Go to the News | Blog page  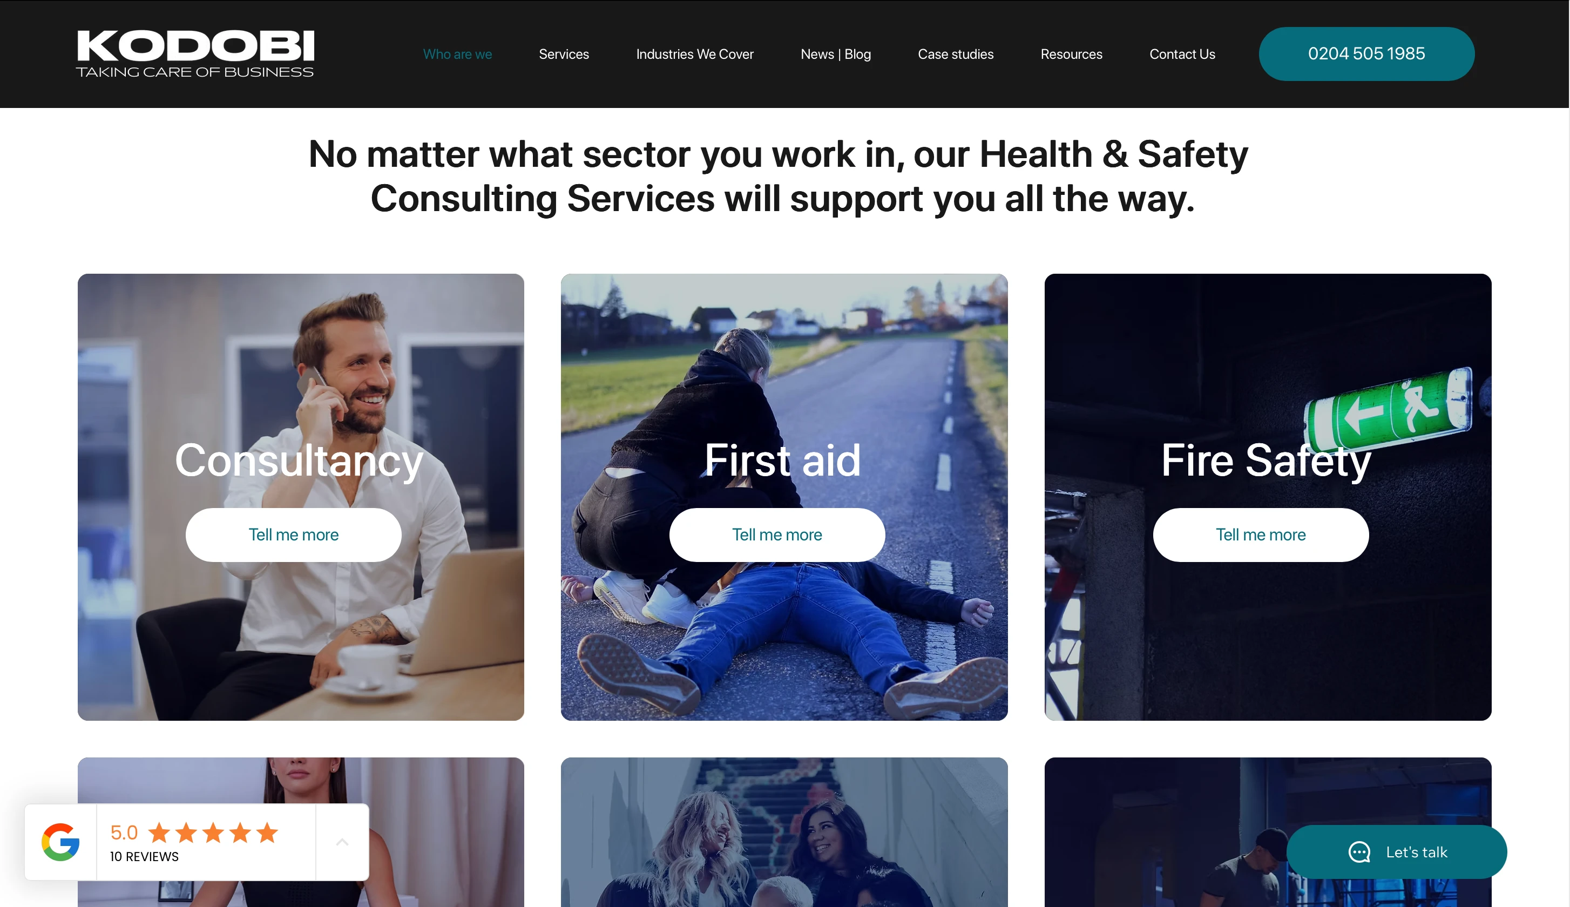click(835, 54)
